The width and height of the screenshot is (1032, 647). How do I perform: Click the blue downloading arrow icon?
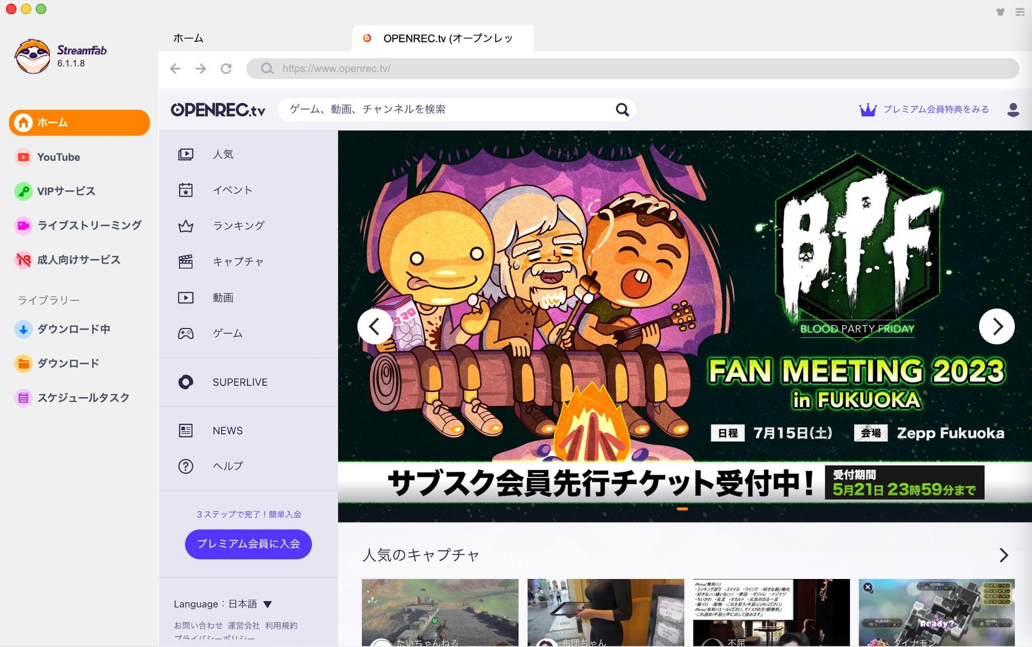[x=23, y=330]
